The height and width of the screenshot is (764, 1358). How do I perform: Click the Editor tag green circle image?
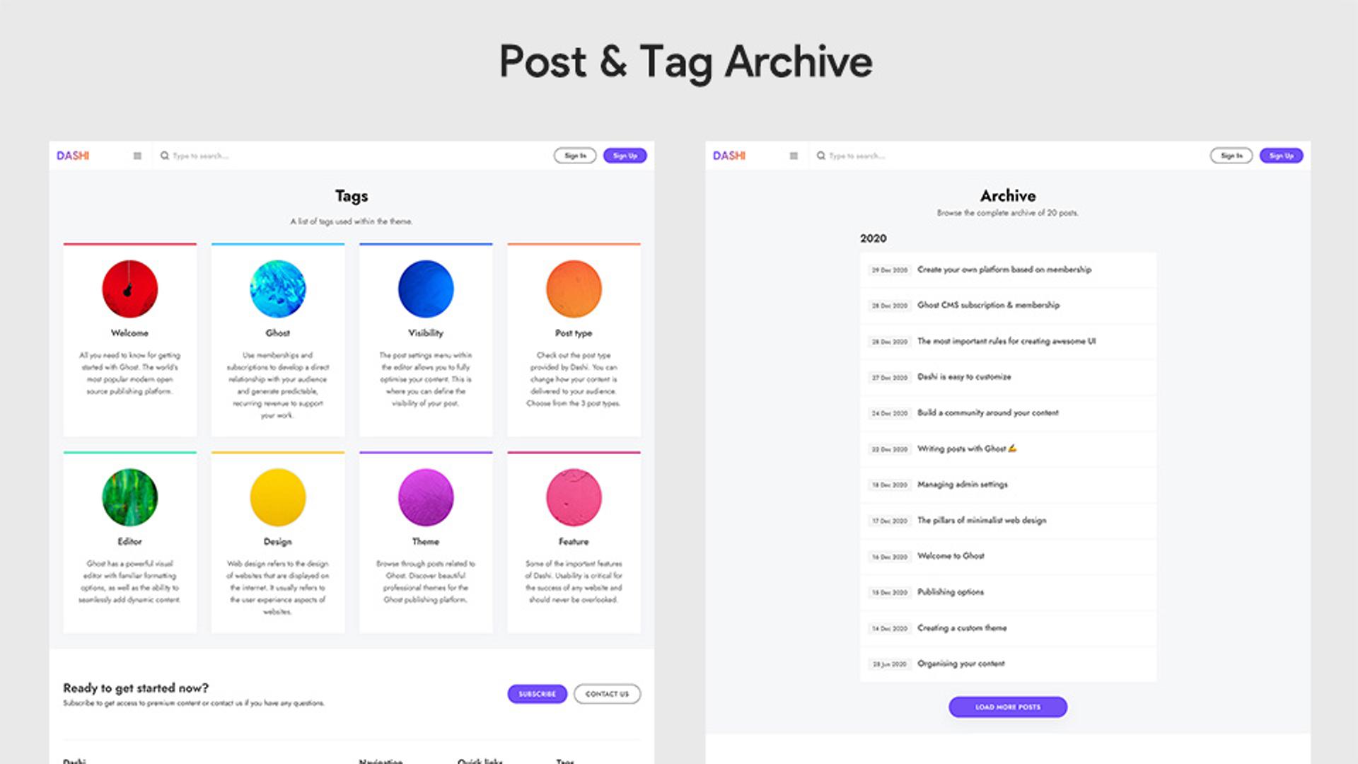[x=129, y=497]
